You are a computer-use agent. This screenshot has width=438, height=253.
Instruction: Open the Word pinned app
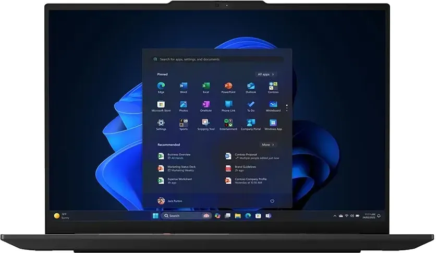(x=184, y=88)
